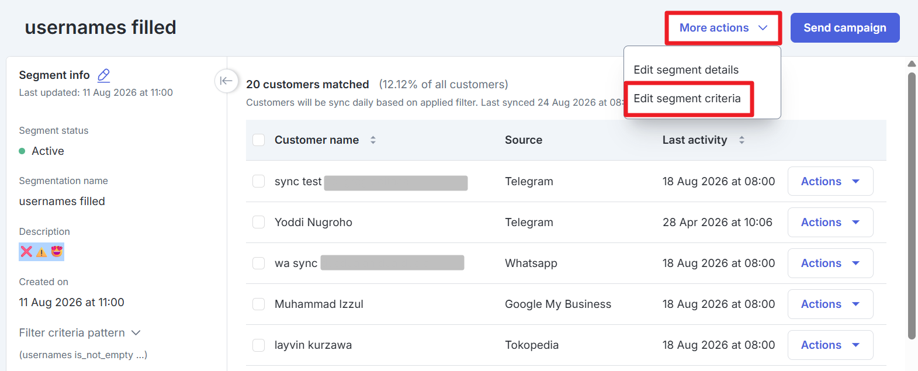
Task: Check the Muhammad Izzul row checkbox
Action: click(258, 304)
